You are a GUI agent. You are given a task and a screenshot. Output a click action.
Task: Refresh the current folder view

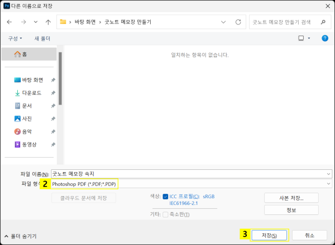[238, 22]
